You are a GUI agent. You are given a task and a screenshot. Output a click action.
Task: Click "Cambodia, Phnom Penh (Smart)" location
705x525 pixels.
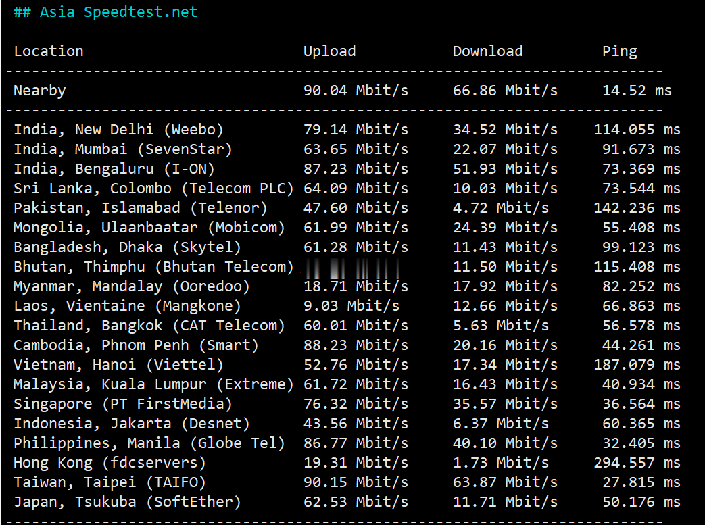tap(137, 345)
